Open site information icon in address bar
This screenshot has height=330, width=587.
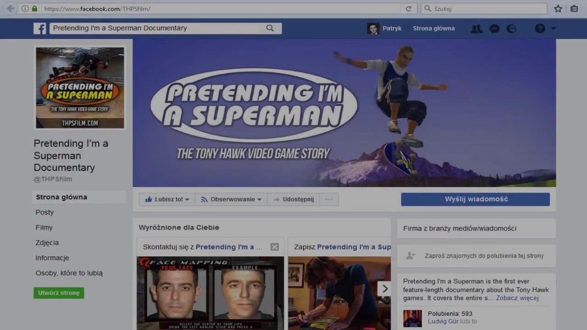[25, 9]
